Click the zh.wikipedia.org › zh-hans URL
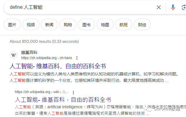This screenshot has height=117, width=186. click(x=47, y=58)
